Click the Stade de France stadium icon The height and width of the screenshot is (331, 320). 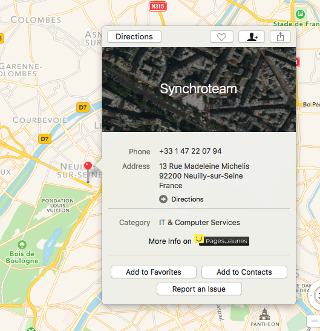pyautogui.click(x=301, y=15)
